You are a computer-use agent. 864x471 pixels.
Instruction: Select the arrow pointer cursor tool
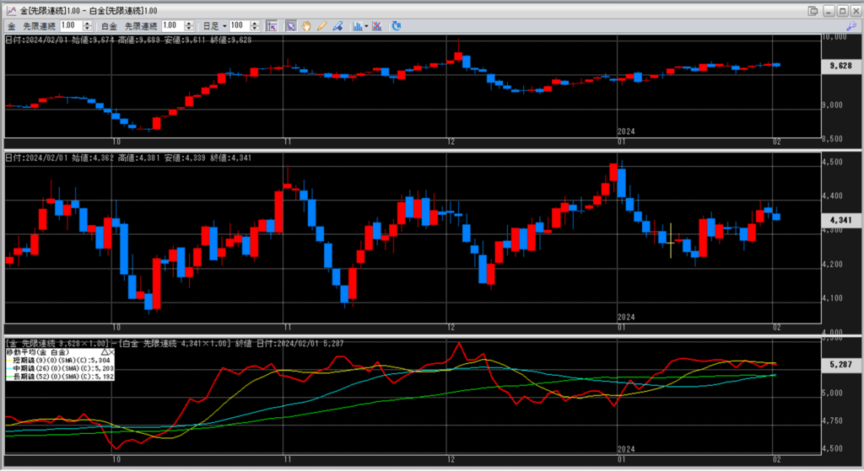pos(290,26)
